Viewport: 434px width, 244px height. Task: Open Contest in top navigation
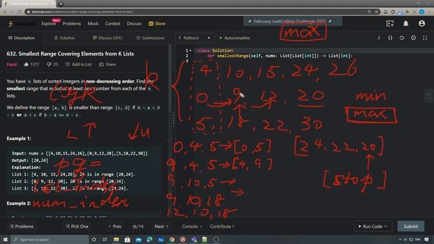pos(113,24)
